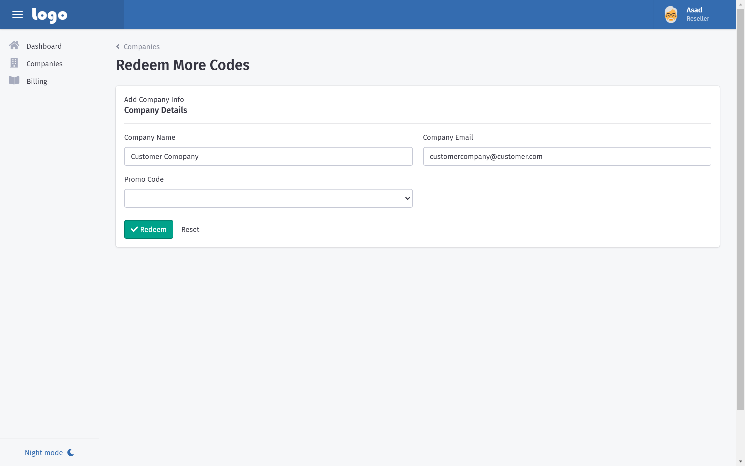Follow the Companies breadcrumb link
Image resolution: width=745 pixels, height=466 pixels.
coord(141,47)
